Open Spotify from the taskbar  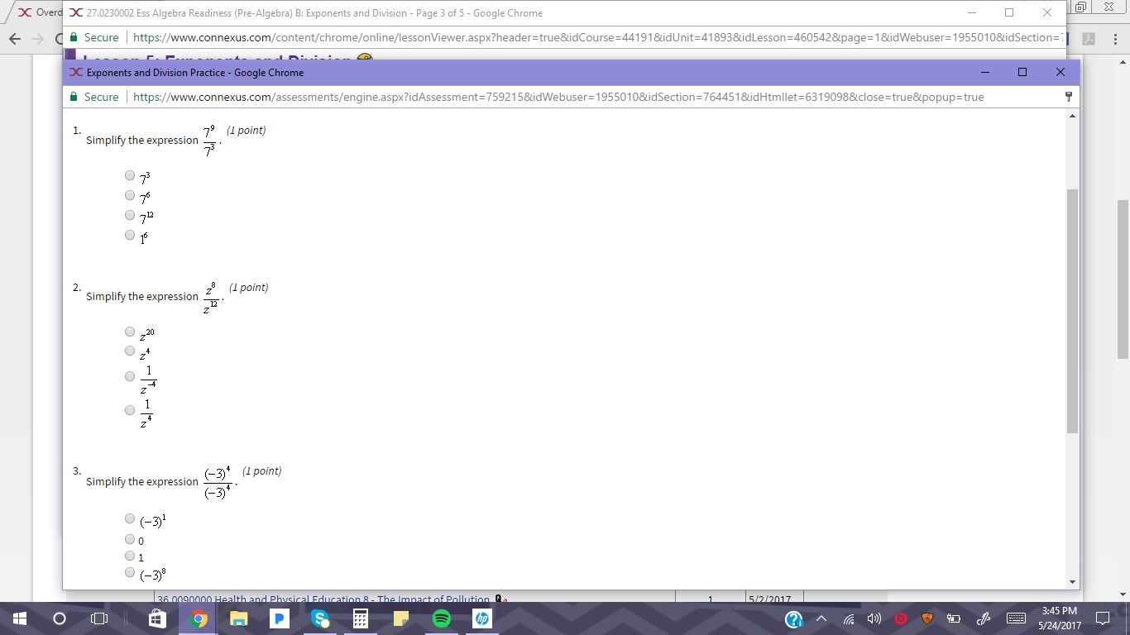pyautogui.click(x=441, y=618)
